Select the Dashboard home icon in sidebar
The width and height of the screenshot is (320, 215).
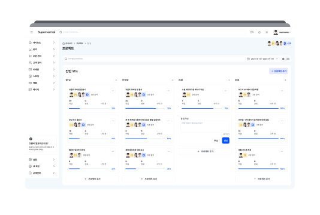coord(30,42)
